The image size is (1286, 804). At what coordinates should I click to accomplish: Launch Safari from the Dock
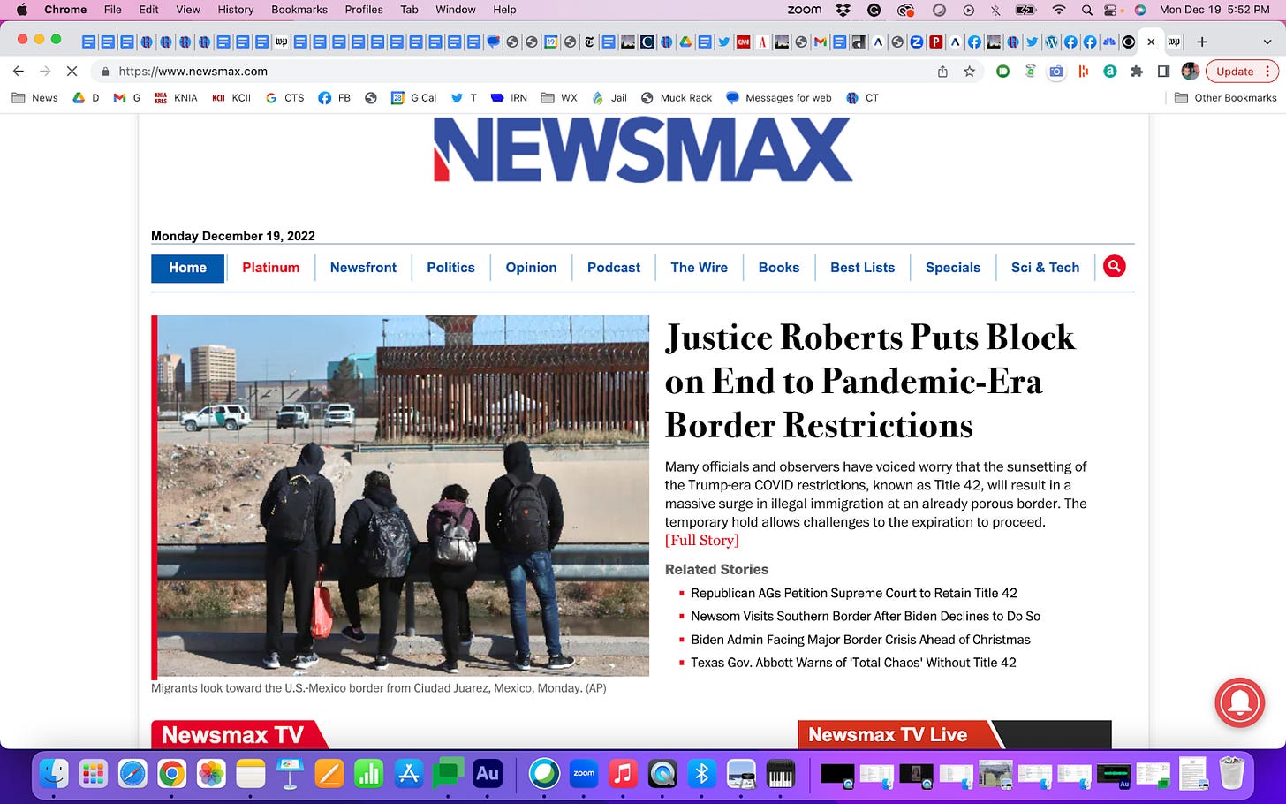132,774
